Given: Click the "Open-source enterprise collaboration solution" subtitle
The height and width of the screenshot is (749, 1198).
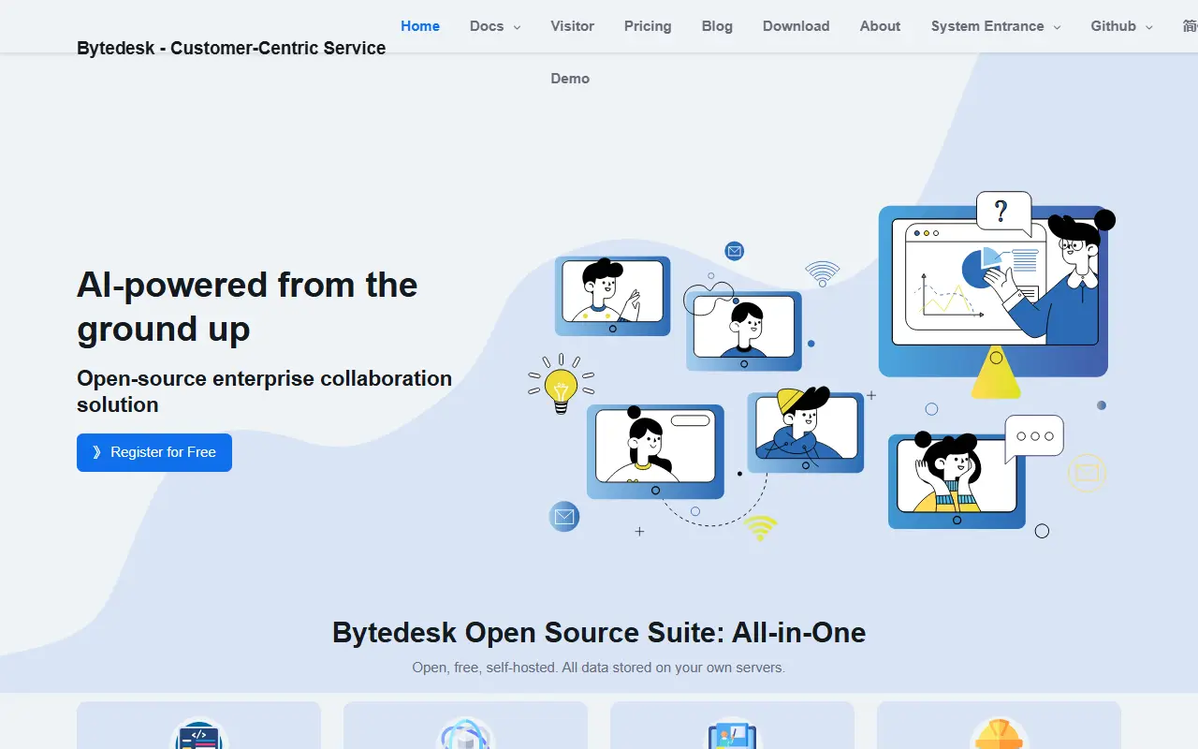Looking at the screenshot, I should (264, 391).
